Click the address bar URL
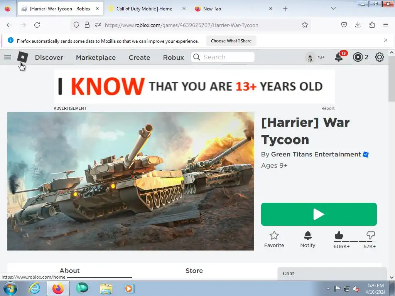The width and height of the screenshot is (395, 296). click(181, 25)
